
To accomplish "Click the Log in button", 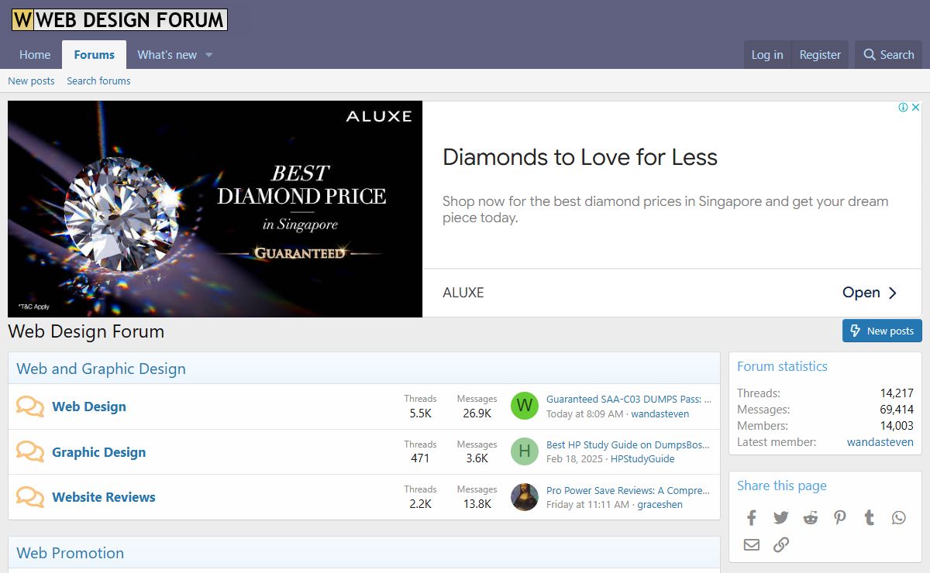I will (x=767, y=55).
